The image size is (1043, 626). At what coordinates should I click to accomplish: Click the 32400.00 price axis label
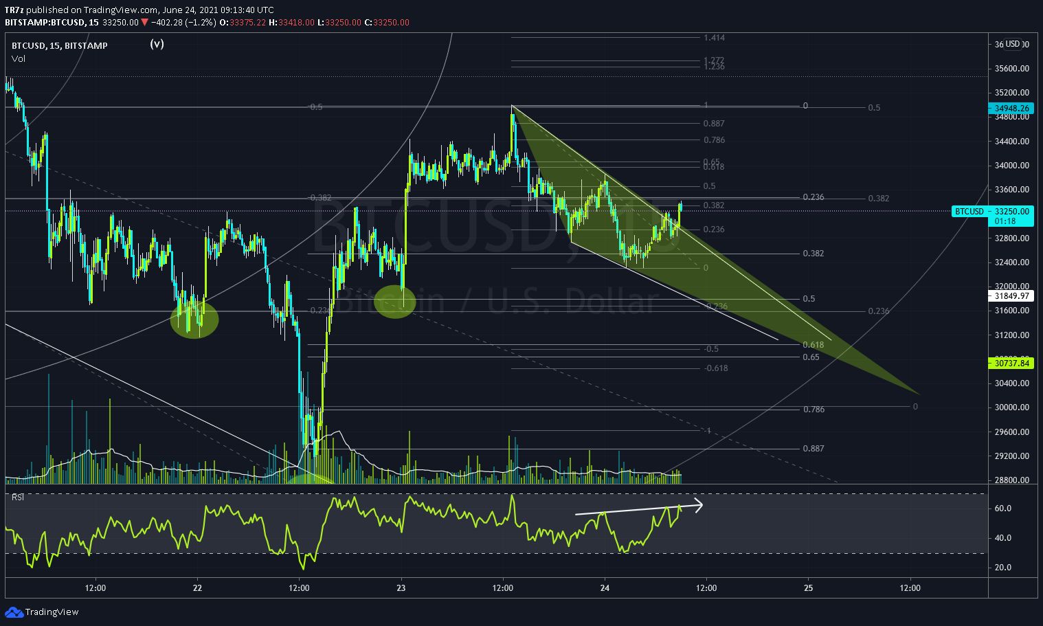[1012, 262]
